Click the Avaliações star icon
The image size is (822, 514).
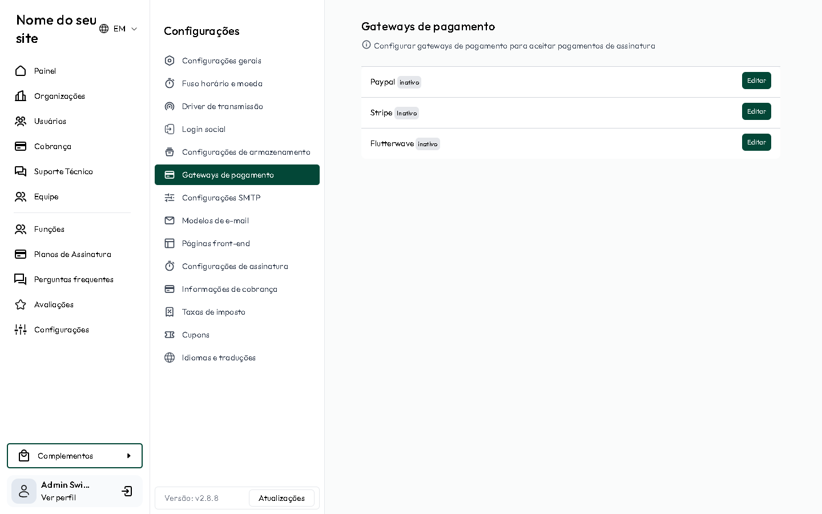click(x=21, y=304)
